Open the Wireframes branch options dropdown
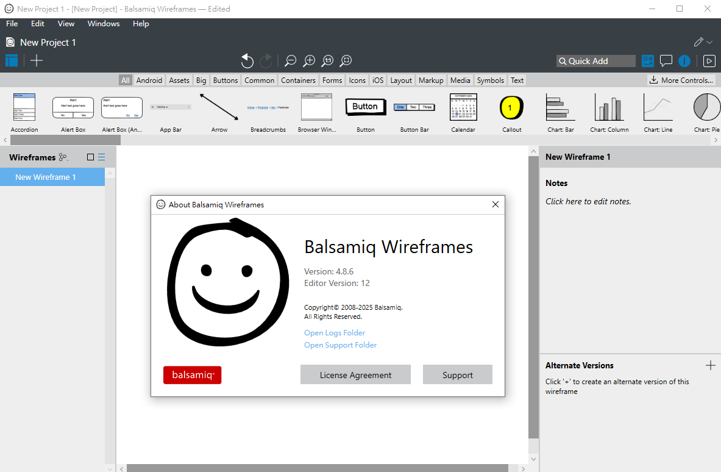Screen dimensions: 721x472 63,157
